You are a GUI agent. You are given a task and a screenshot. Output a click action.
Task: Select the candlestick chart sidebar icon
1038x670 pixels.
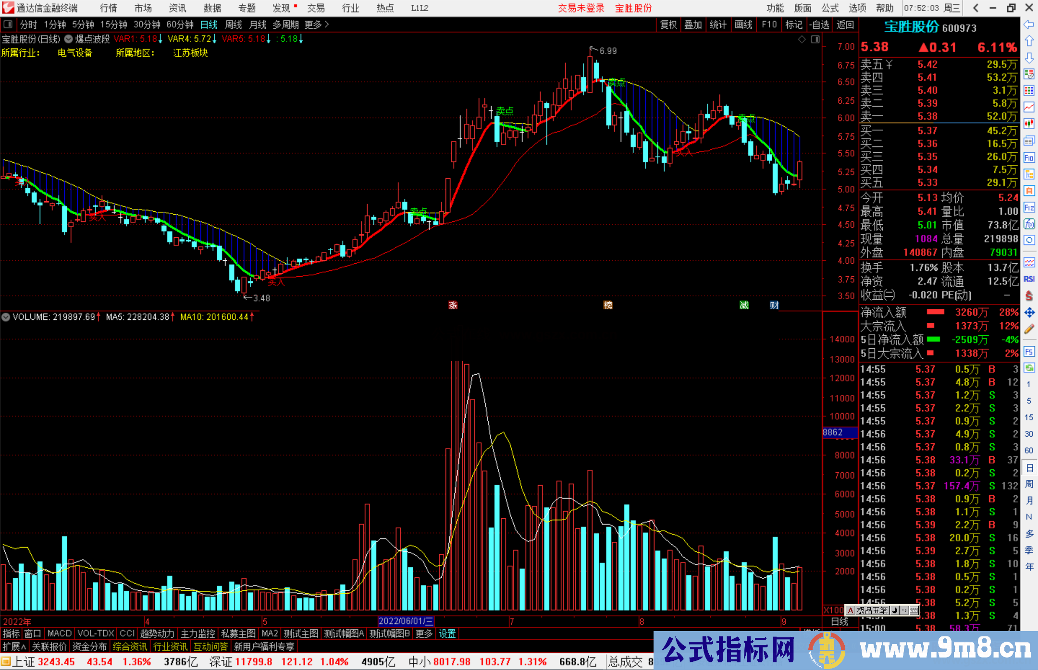click(x=1029, y=124)
